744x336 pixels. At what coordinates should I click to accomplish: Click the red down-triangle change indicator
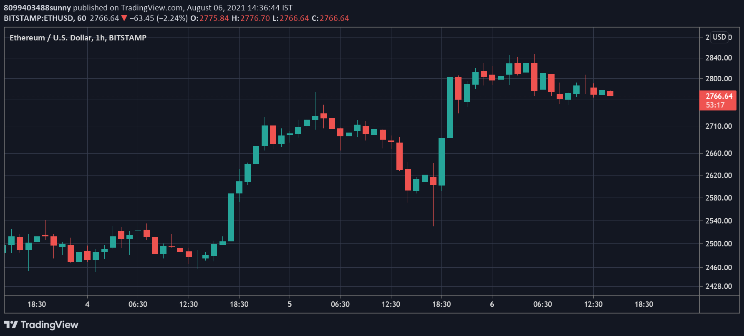pyautogui.click(x=124, y=18)
